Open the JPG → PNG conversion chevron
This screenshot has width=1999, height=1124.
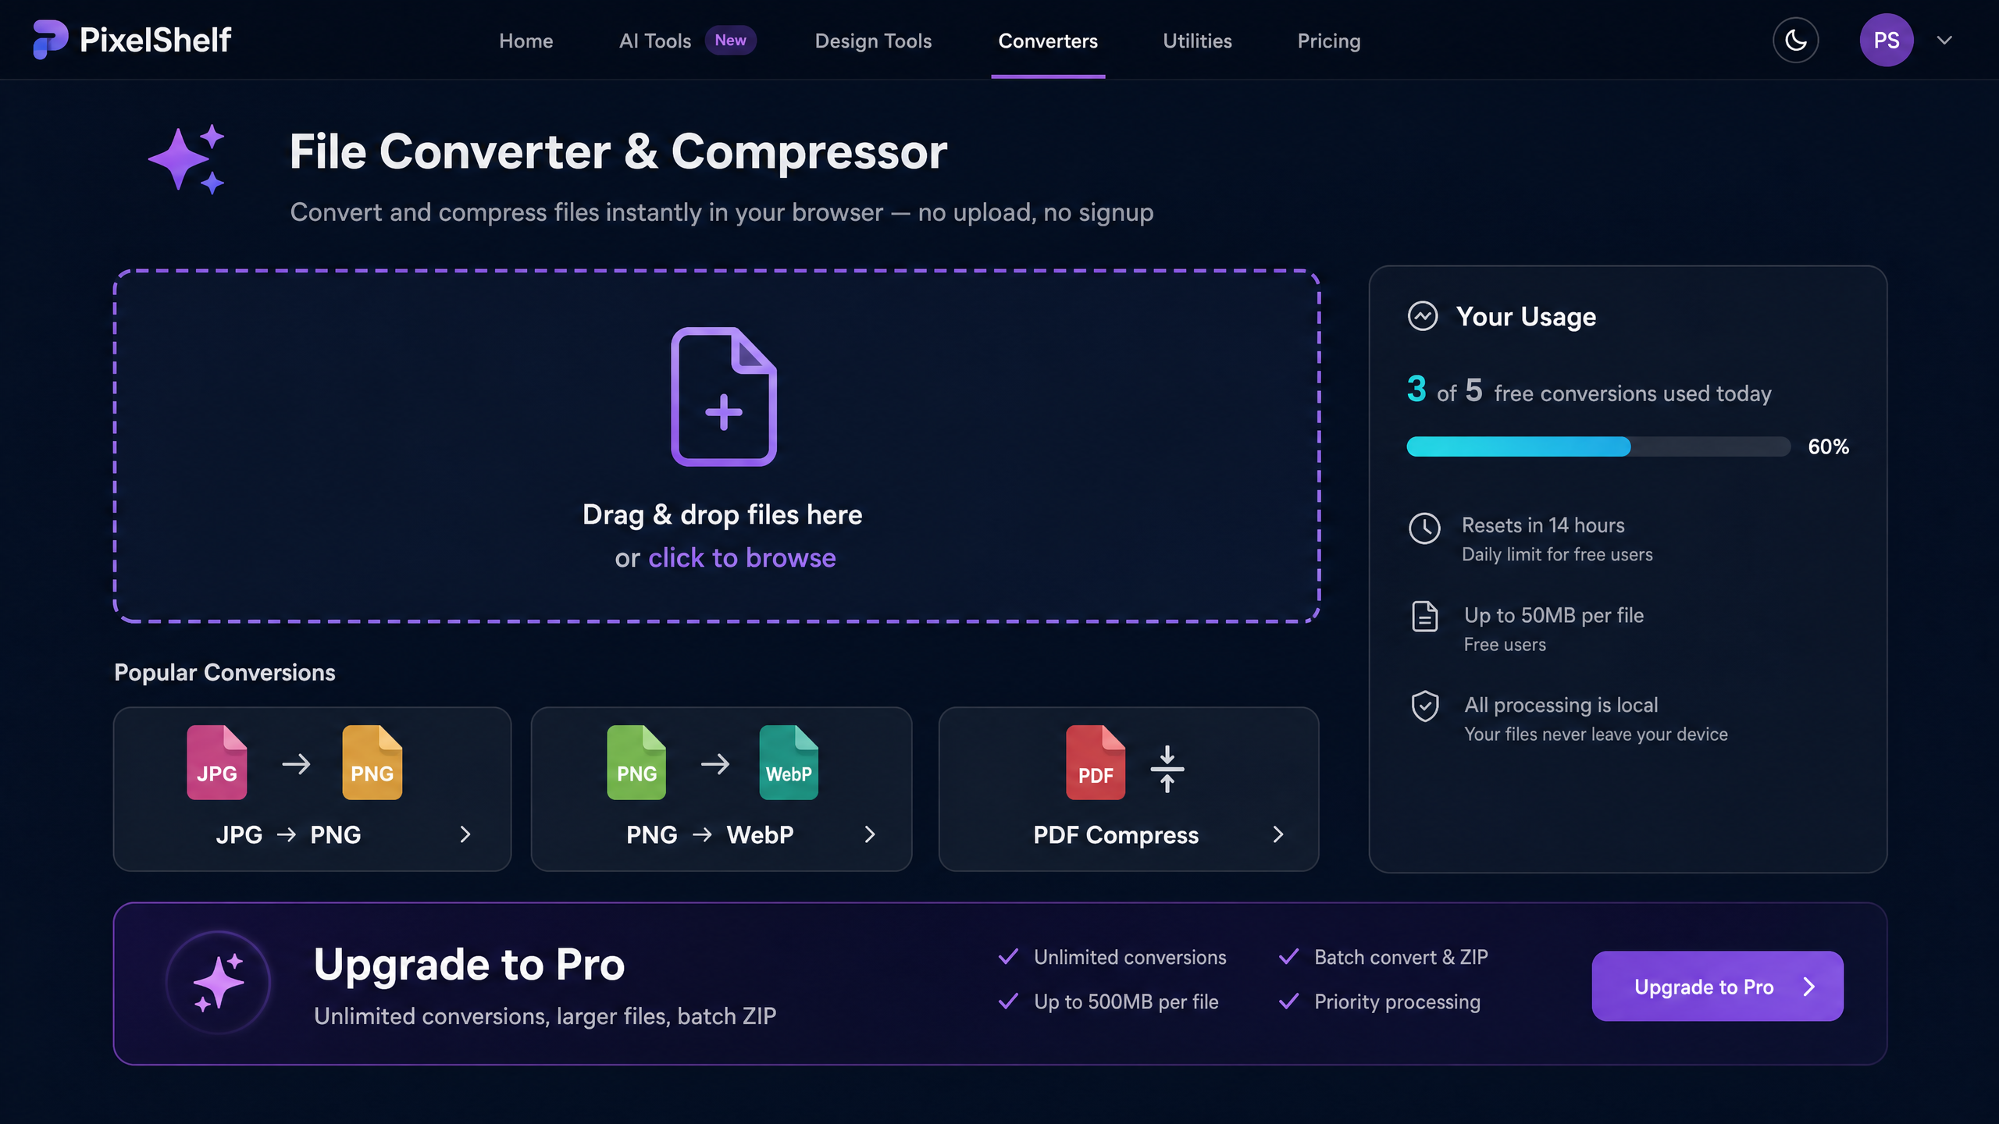tap(465, 834)
